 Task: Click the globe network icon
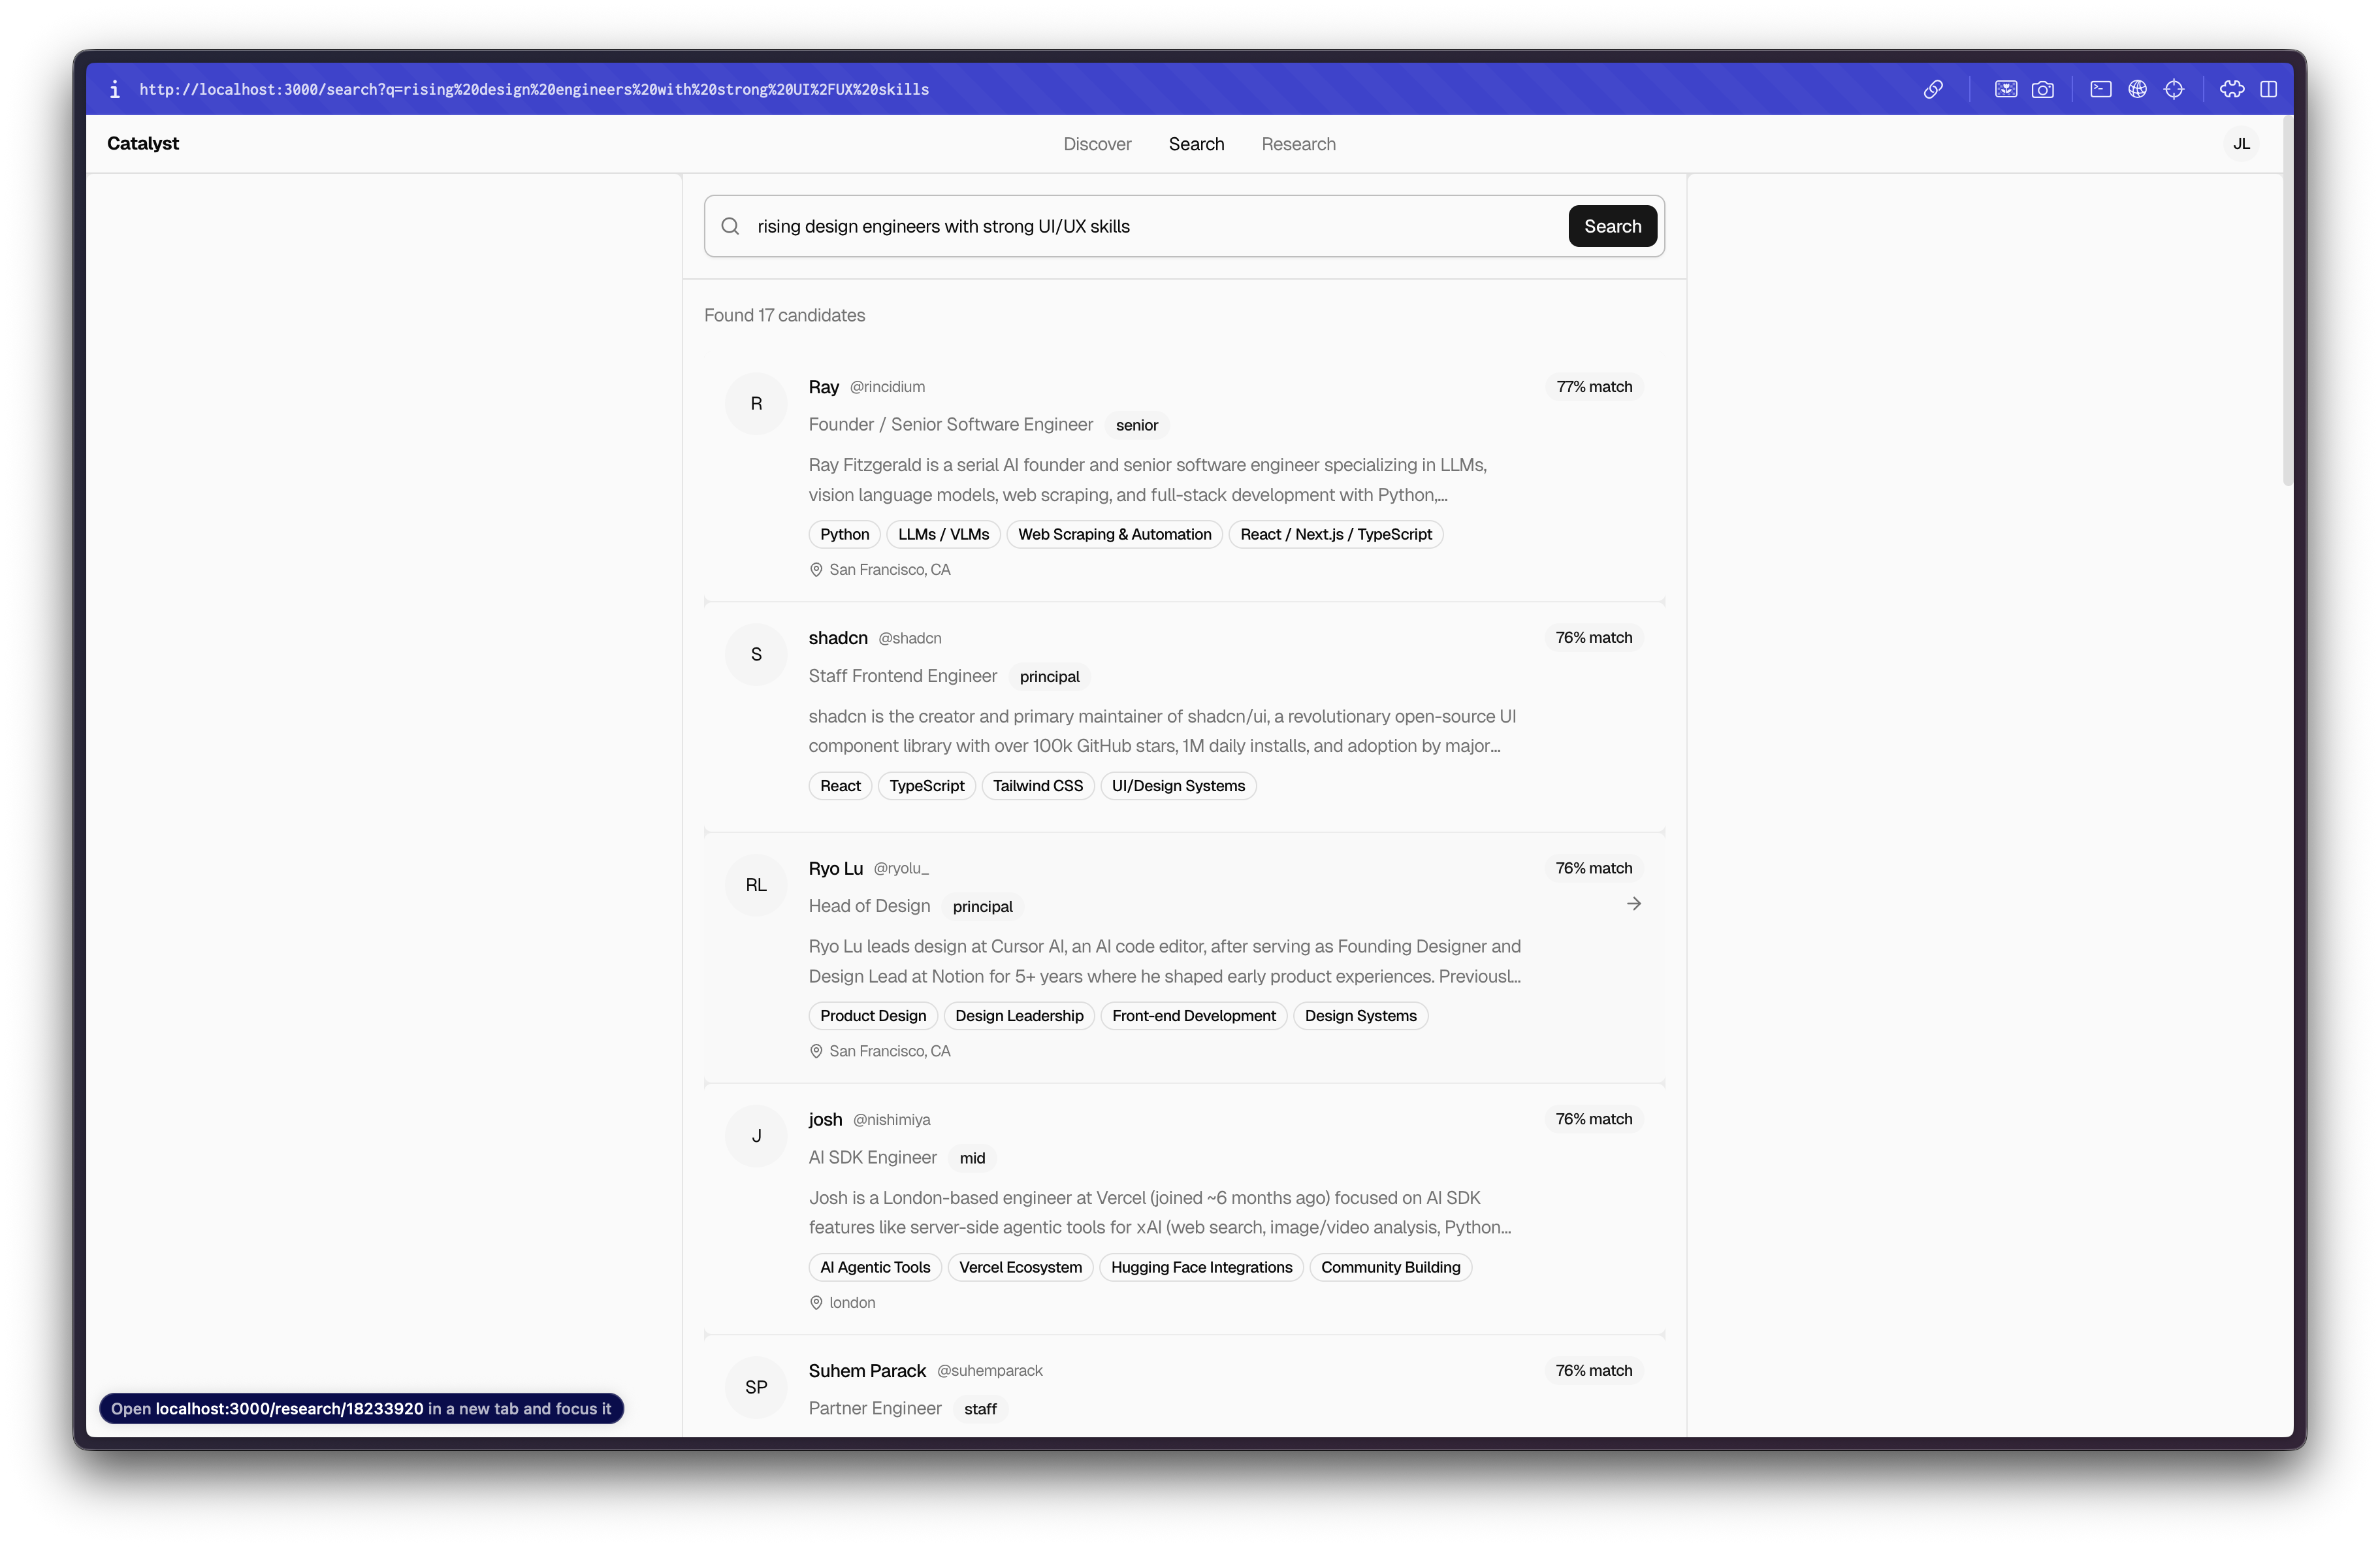(x=2137, y=89)
